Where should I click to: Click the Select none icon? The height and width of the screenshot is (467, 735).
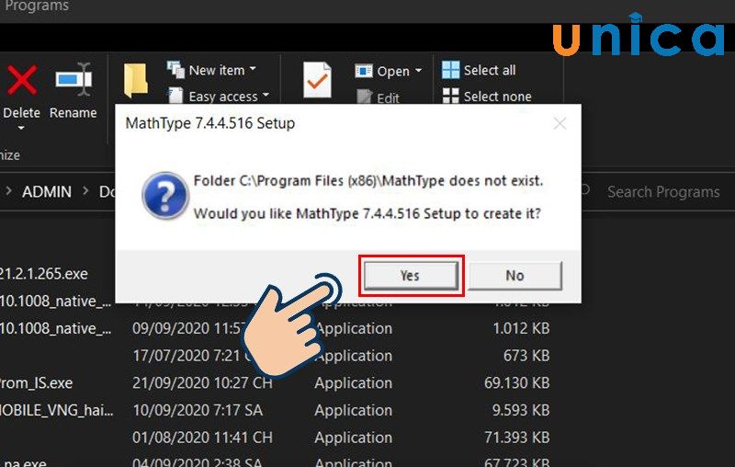(x=450, y=96)
